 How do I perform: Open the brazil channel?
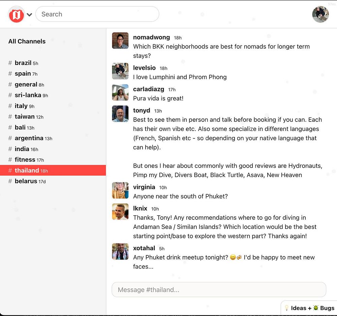pos(53,63)
